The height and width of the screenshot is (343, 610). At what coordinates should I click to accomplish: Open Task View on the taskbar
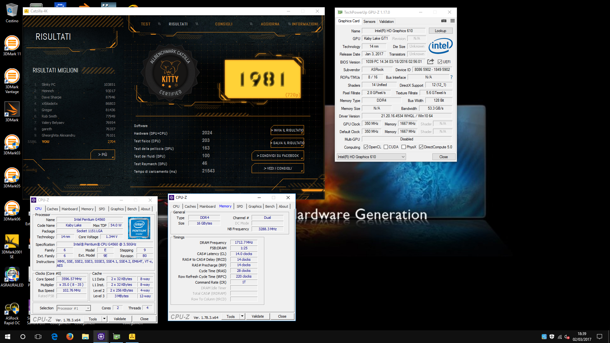pos(38,337)
